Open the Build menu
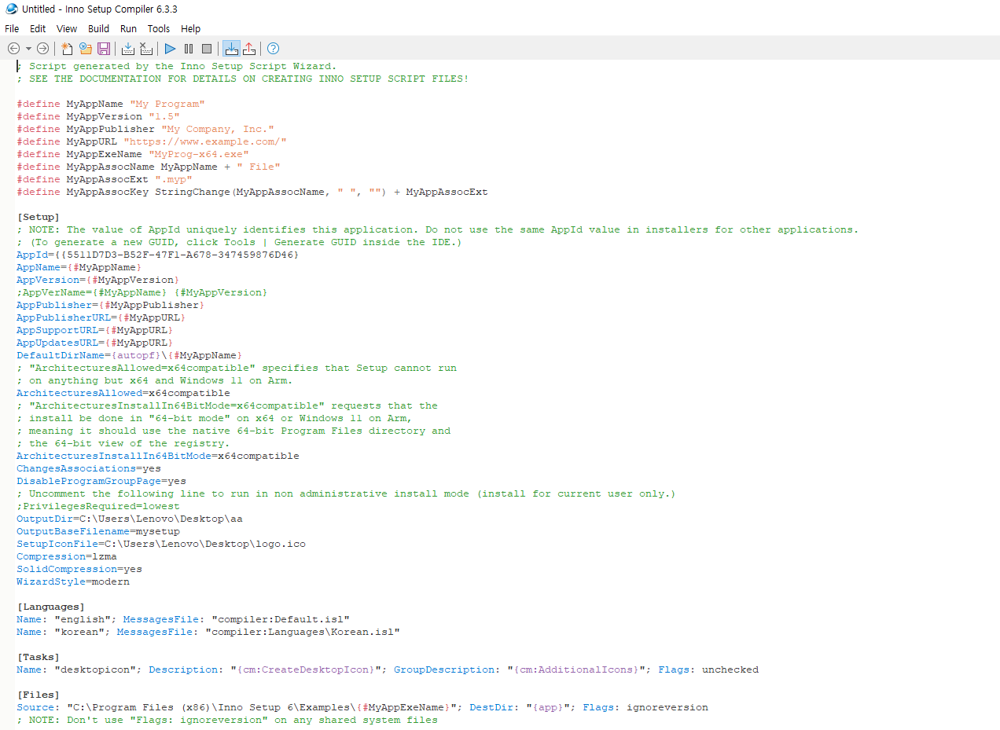The height and width of the screenshot is (730, 1000). pos(98,28)
